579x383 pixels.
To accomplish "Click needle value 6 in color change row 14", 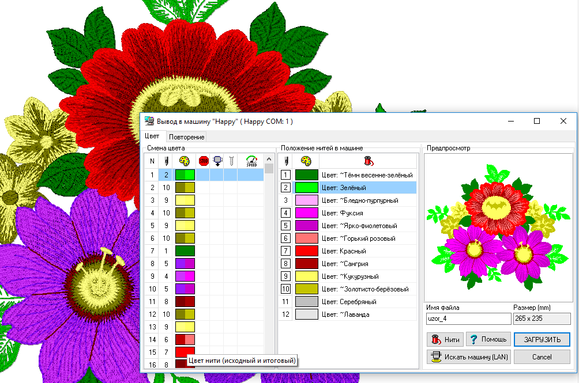I will click(166, 339).
